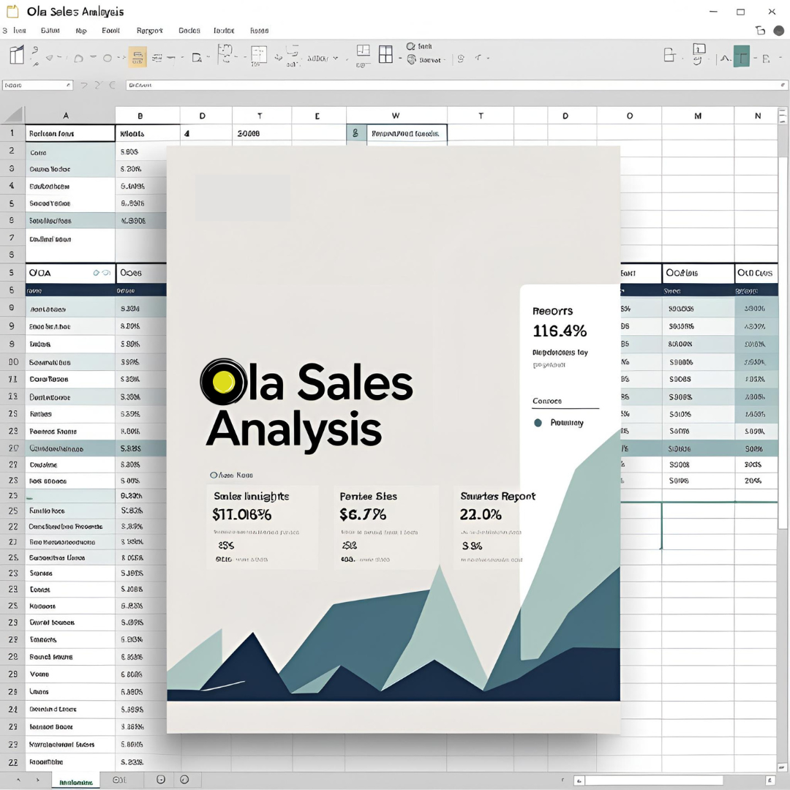Open the last menu item in menu bar
Viewport: 790px width, 790px height.
260,31
